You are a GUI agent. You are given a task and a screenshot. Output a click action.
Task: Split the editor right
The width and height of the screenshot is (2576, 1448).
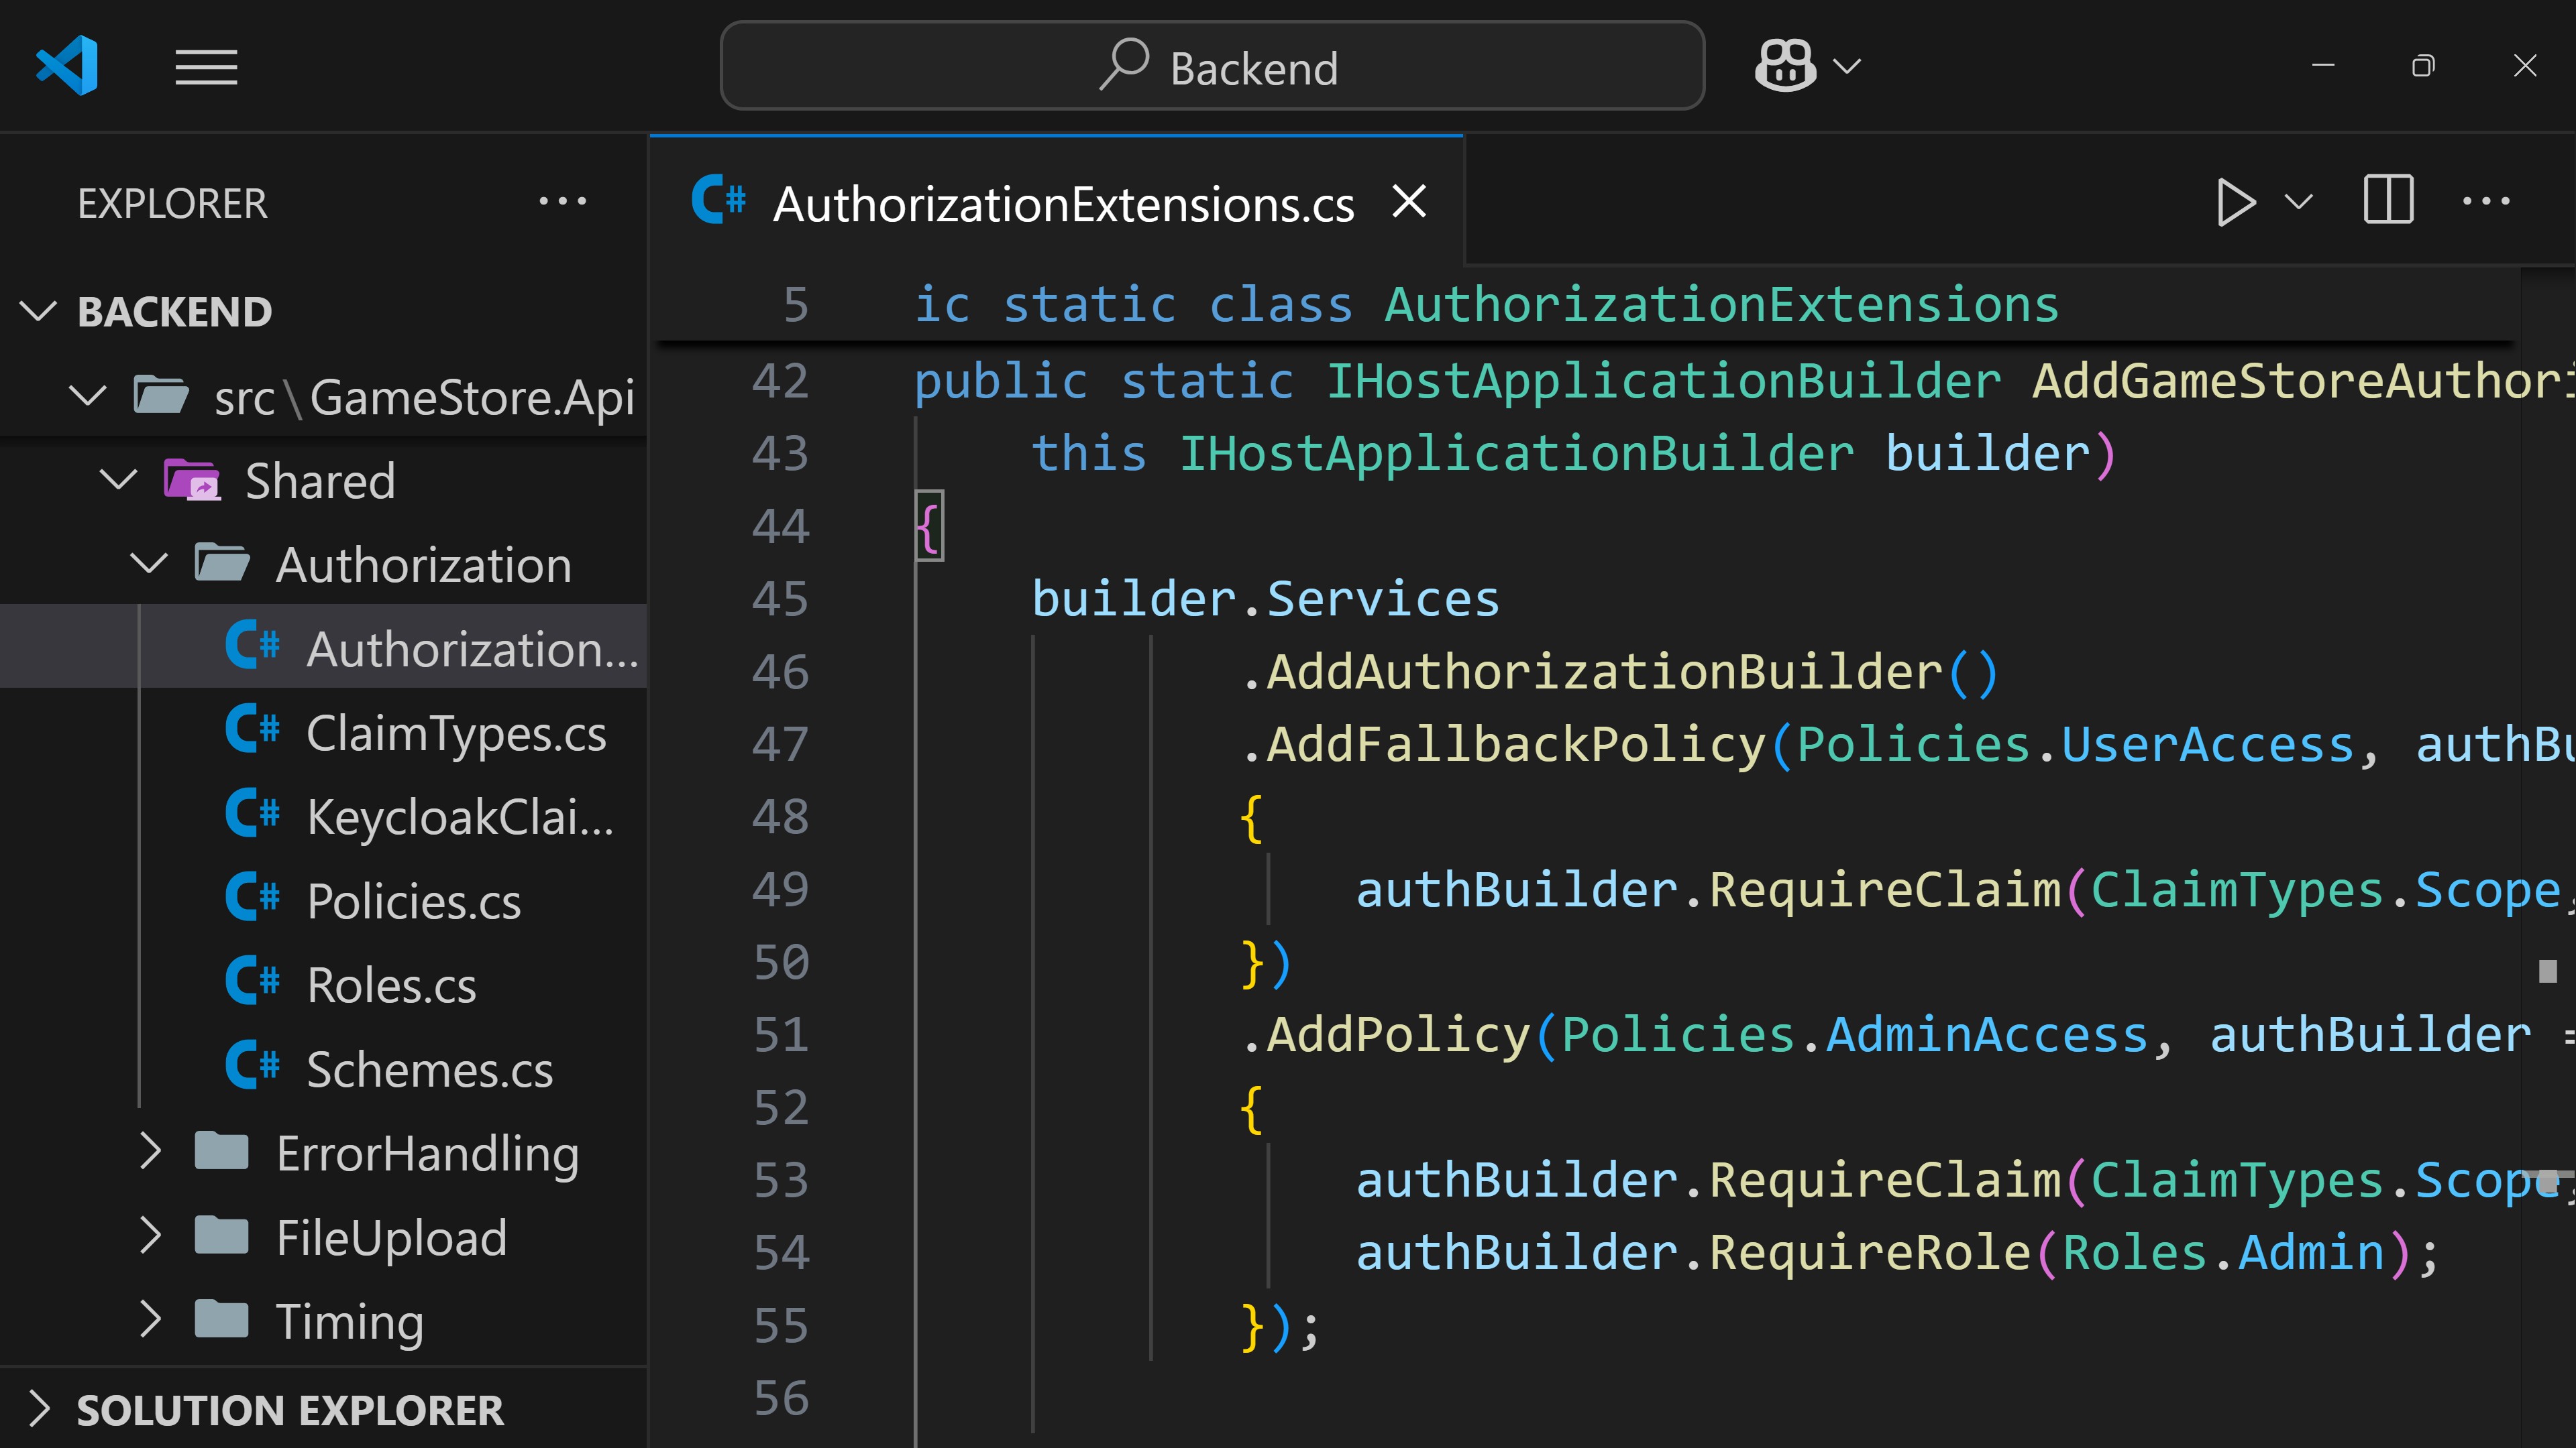click(2388, 201)
